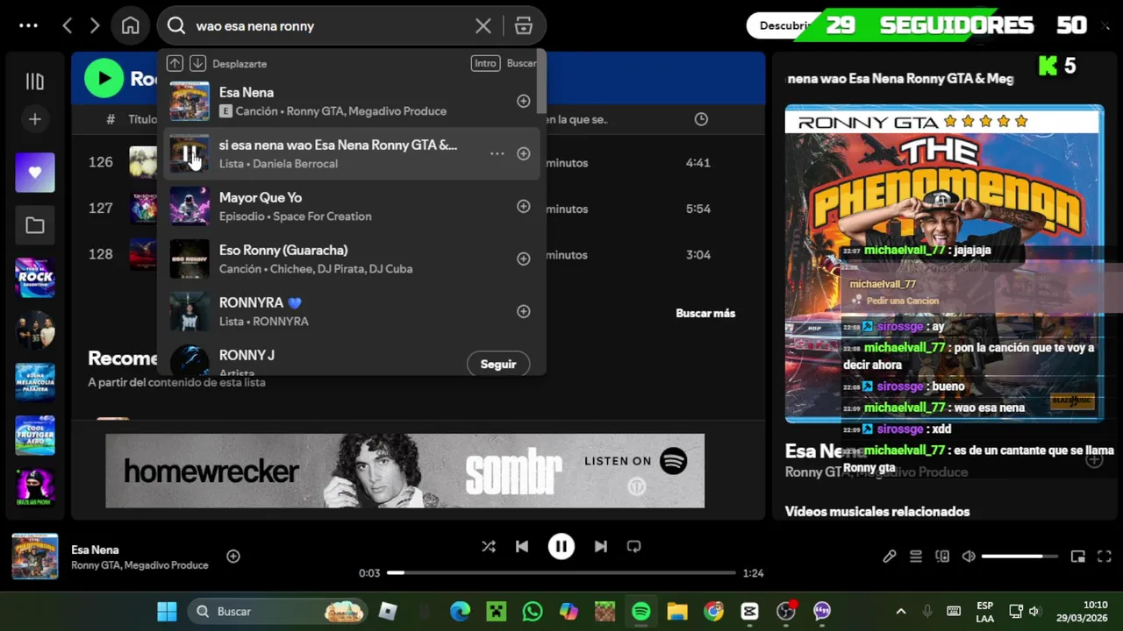This screenshot has width=1123, height=631.
Task: Follow RONNY J with the Seguir button
Action: [x=498, y=364]
